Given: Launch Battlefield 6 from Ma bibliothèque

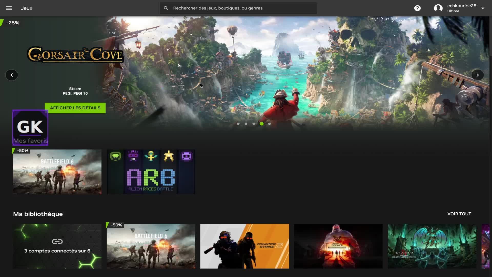Looking at the screenshot, I should [x=151, y=246].
